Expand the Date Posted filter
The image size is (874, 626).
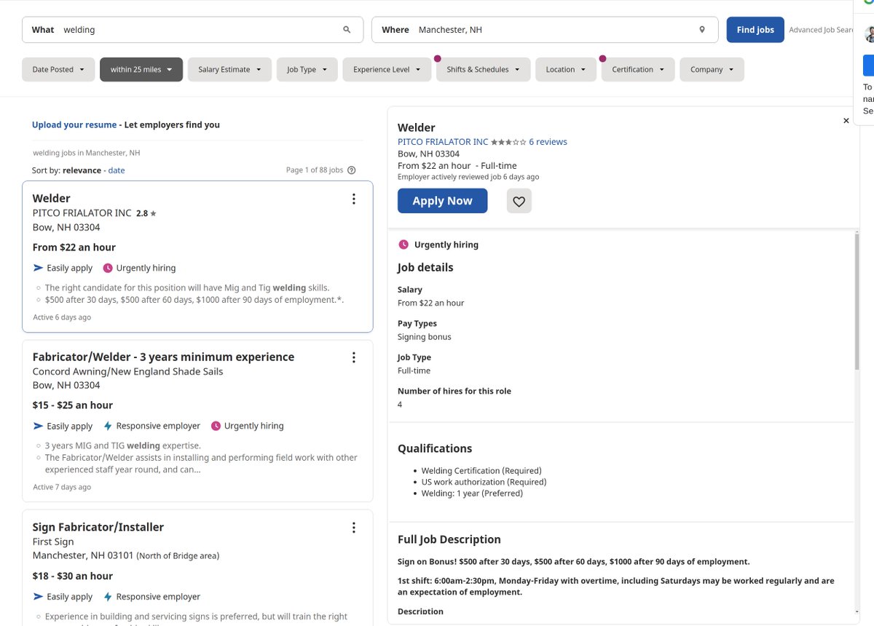(x=58, y=70)
